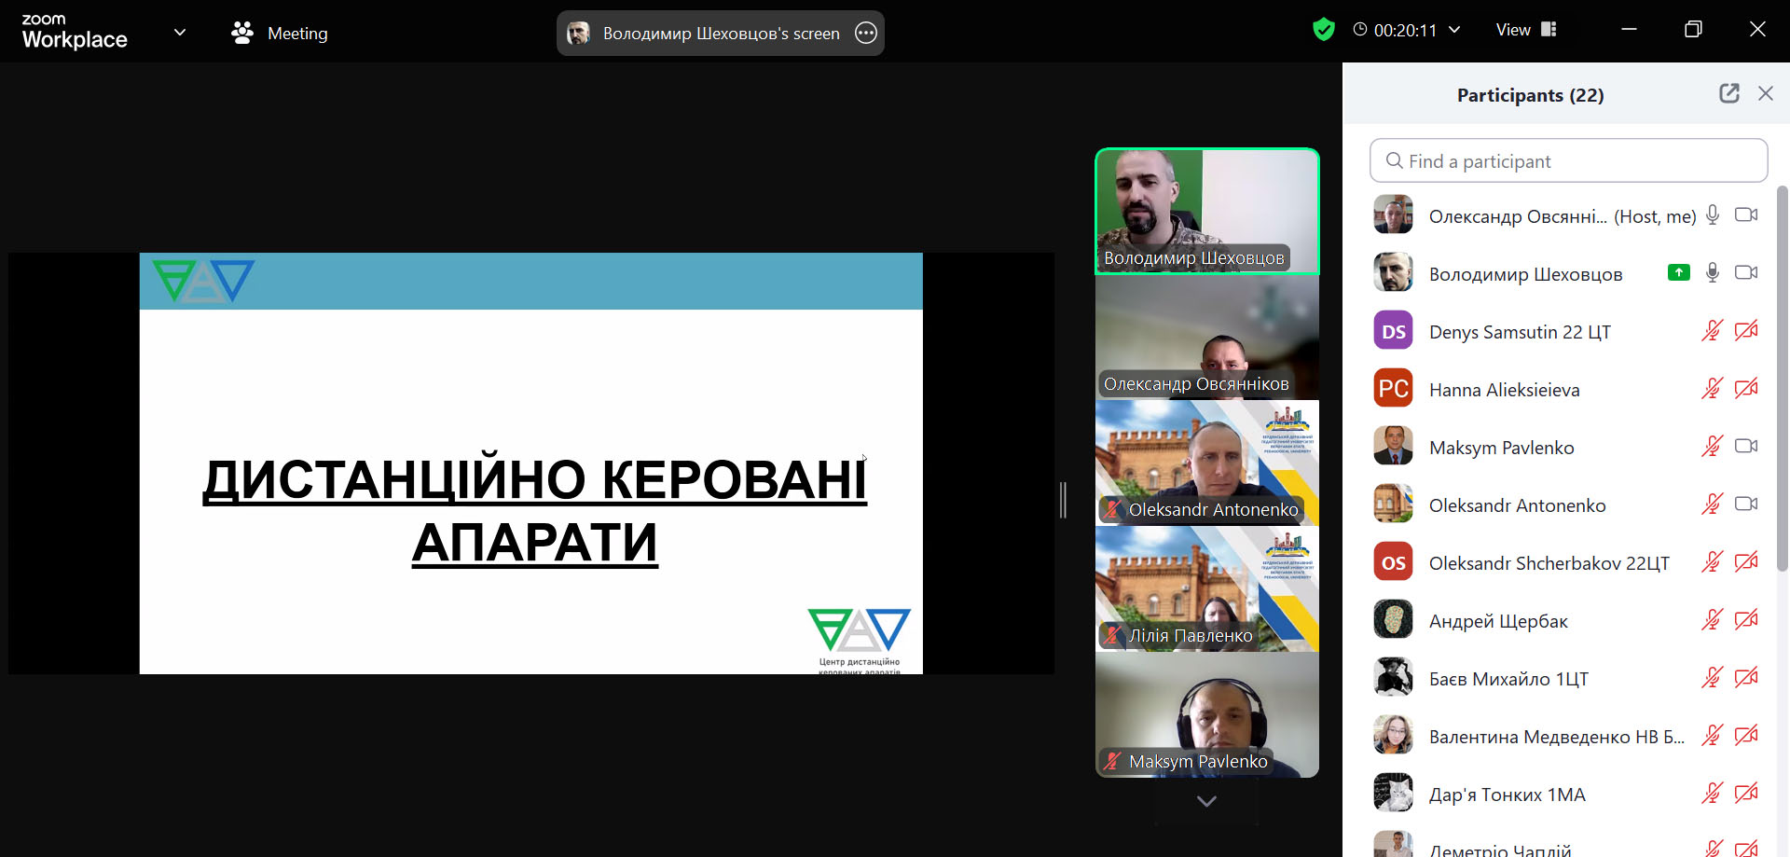This screenshot has width=1790, height=857.
Task: Click Володимир Шеховцов green sharing indicator
Action: pos(1678,272)
